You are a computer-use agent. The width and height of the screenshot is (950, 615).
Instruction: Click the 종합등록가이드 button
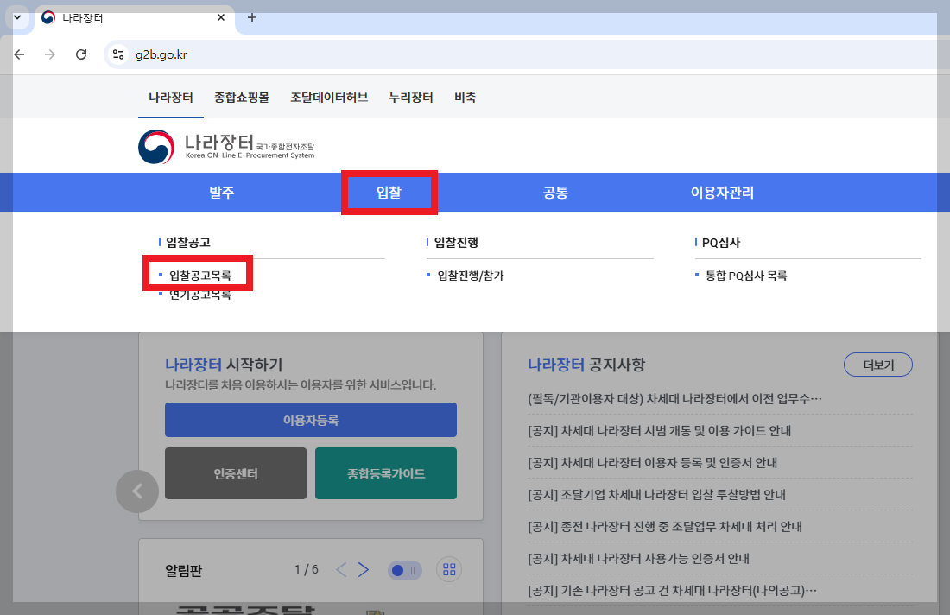(386, 474)
